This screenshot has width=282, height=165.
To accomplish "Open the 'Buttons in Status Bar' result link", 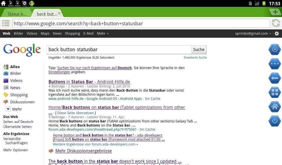I will pyautogui.click(x=89, y=82).
